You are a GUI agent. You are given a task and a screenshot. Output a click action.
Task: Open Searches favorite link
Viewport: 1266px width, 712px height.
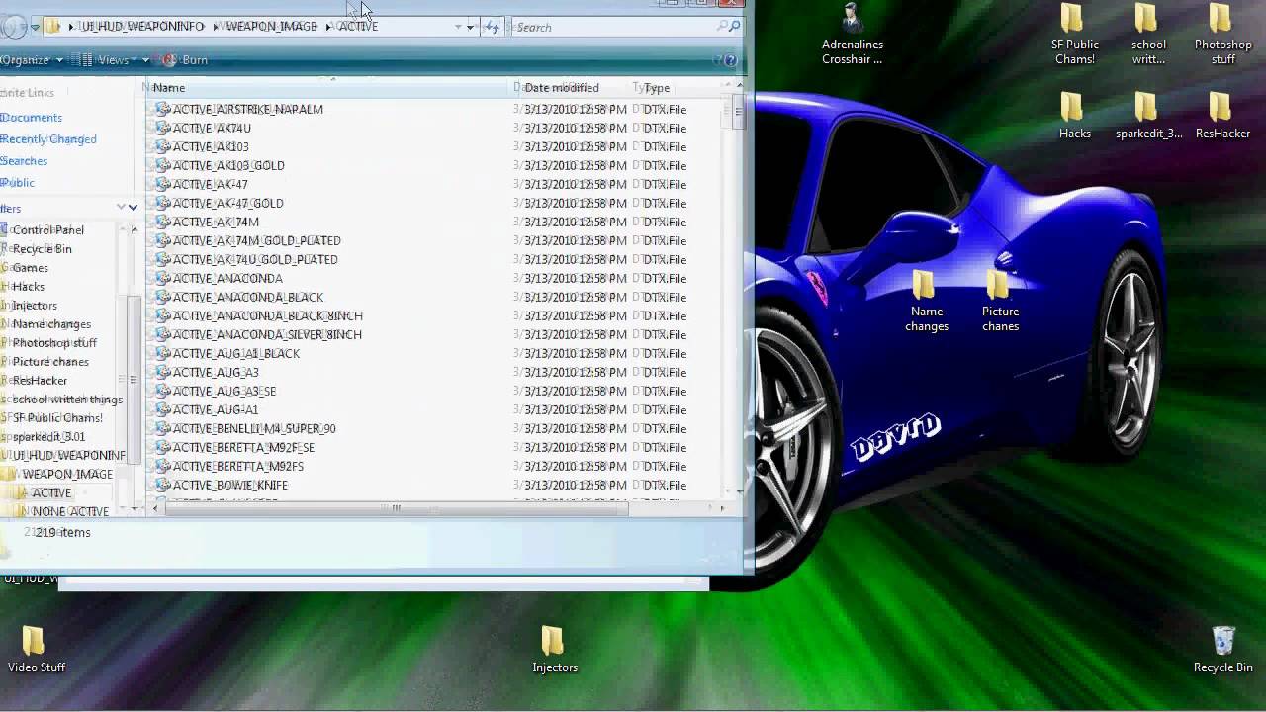click(24, 161)
